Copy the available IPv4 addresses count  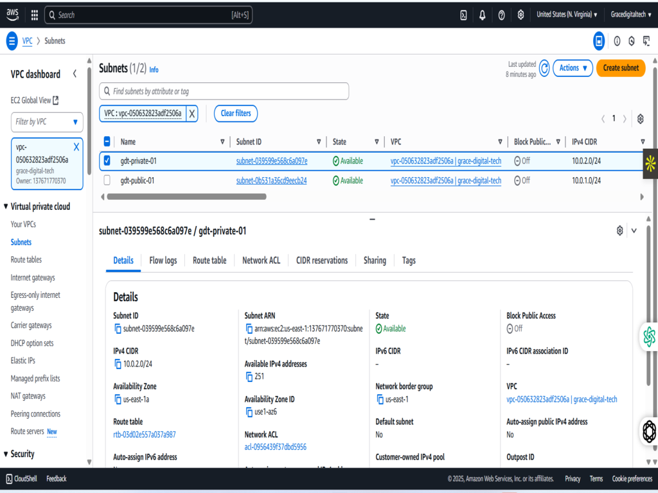249,376
